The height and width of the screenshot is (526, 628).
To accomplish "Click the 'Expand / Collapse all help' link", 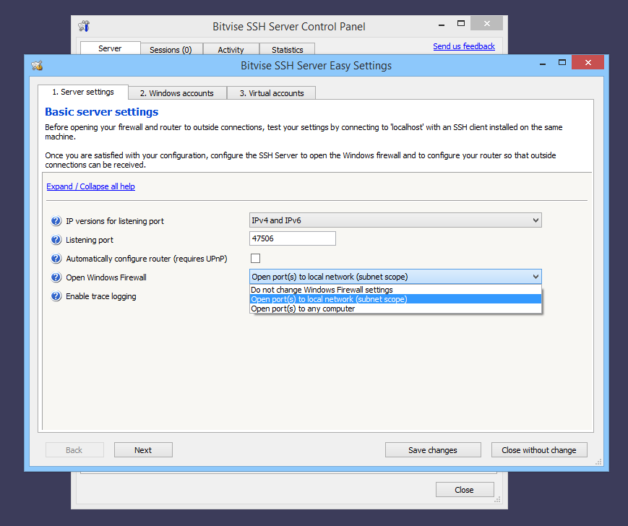I will pyautogui.click(x=90, y=186).
